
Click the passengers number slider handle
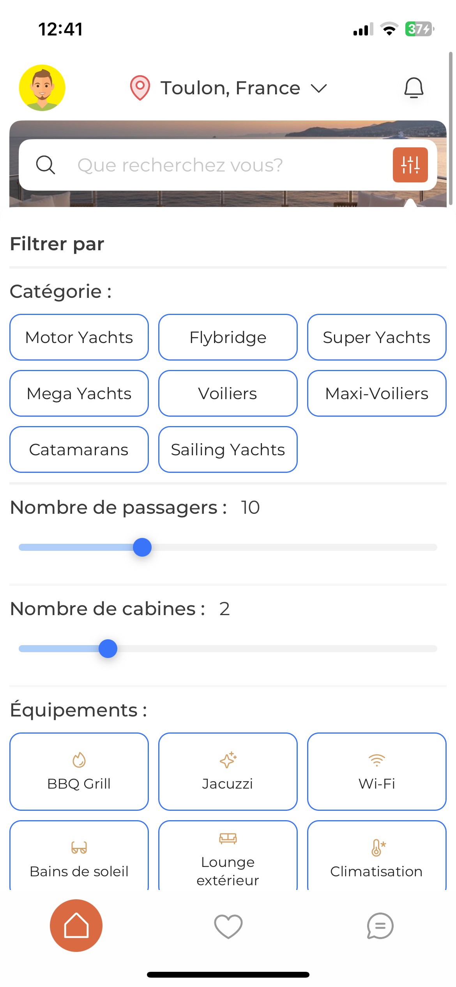[x=142, y=547]
